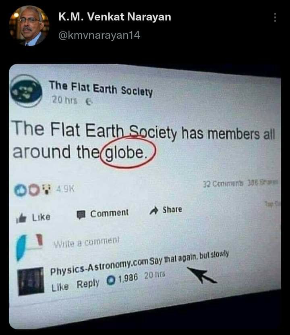Open the @kmvnarayan14 handle
The image size is (290, 335).
(99, 35)
